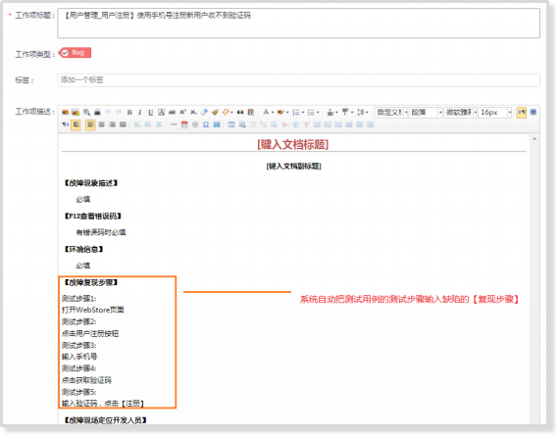Click the special character omega icon
Image resolution: width=558 pixels, height=436 pixels.
206,124
